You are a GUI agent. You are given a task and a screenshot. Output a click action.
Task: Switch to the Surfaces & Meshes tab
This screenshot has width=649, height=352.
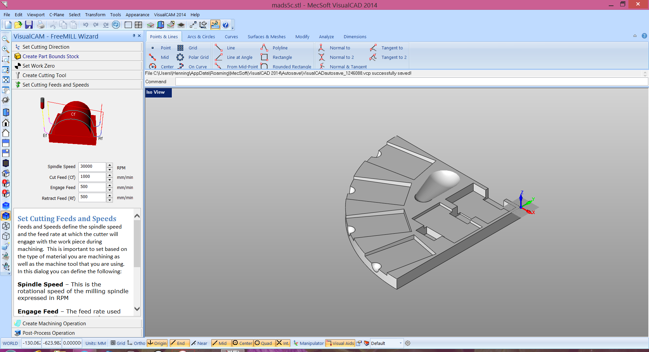coord(266,37)
